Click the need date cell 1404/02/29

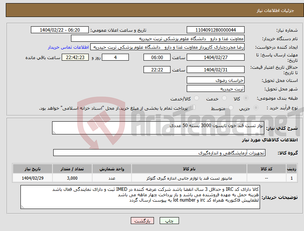(x=32, y=178)
